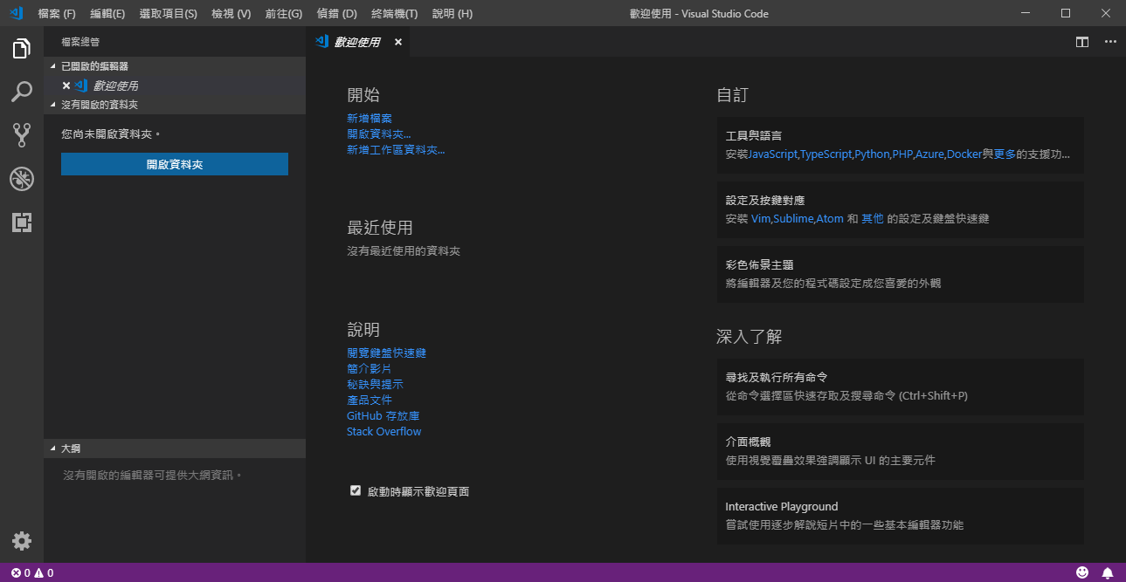This screenshot has height=582, width=1126.
Task: Toggle 啟動時顯示歡迎頁面 checkbox
Action: [356, 490]
